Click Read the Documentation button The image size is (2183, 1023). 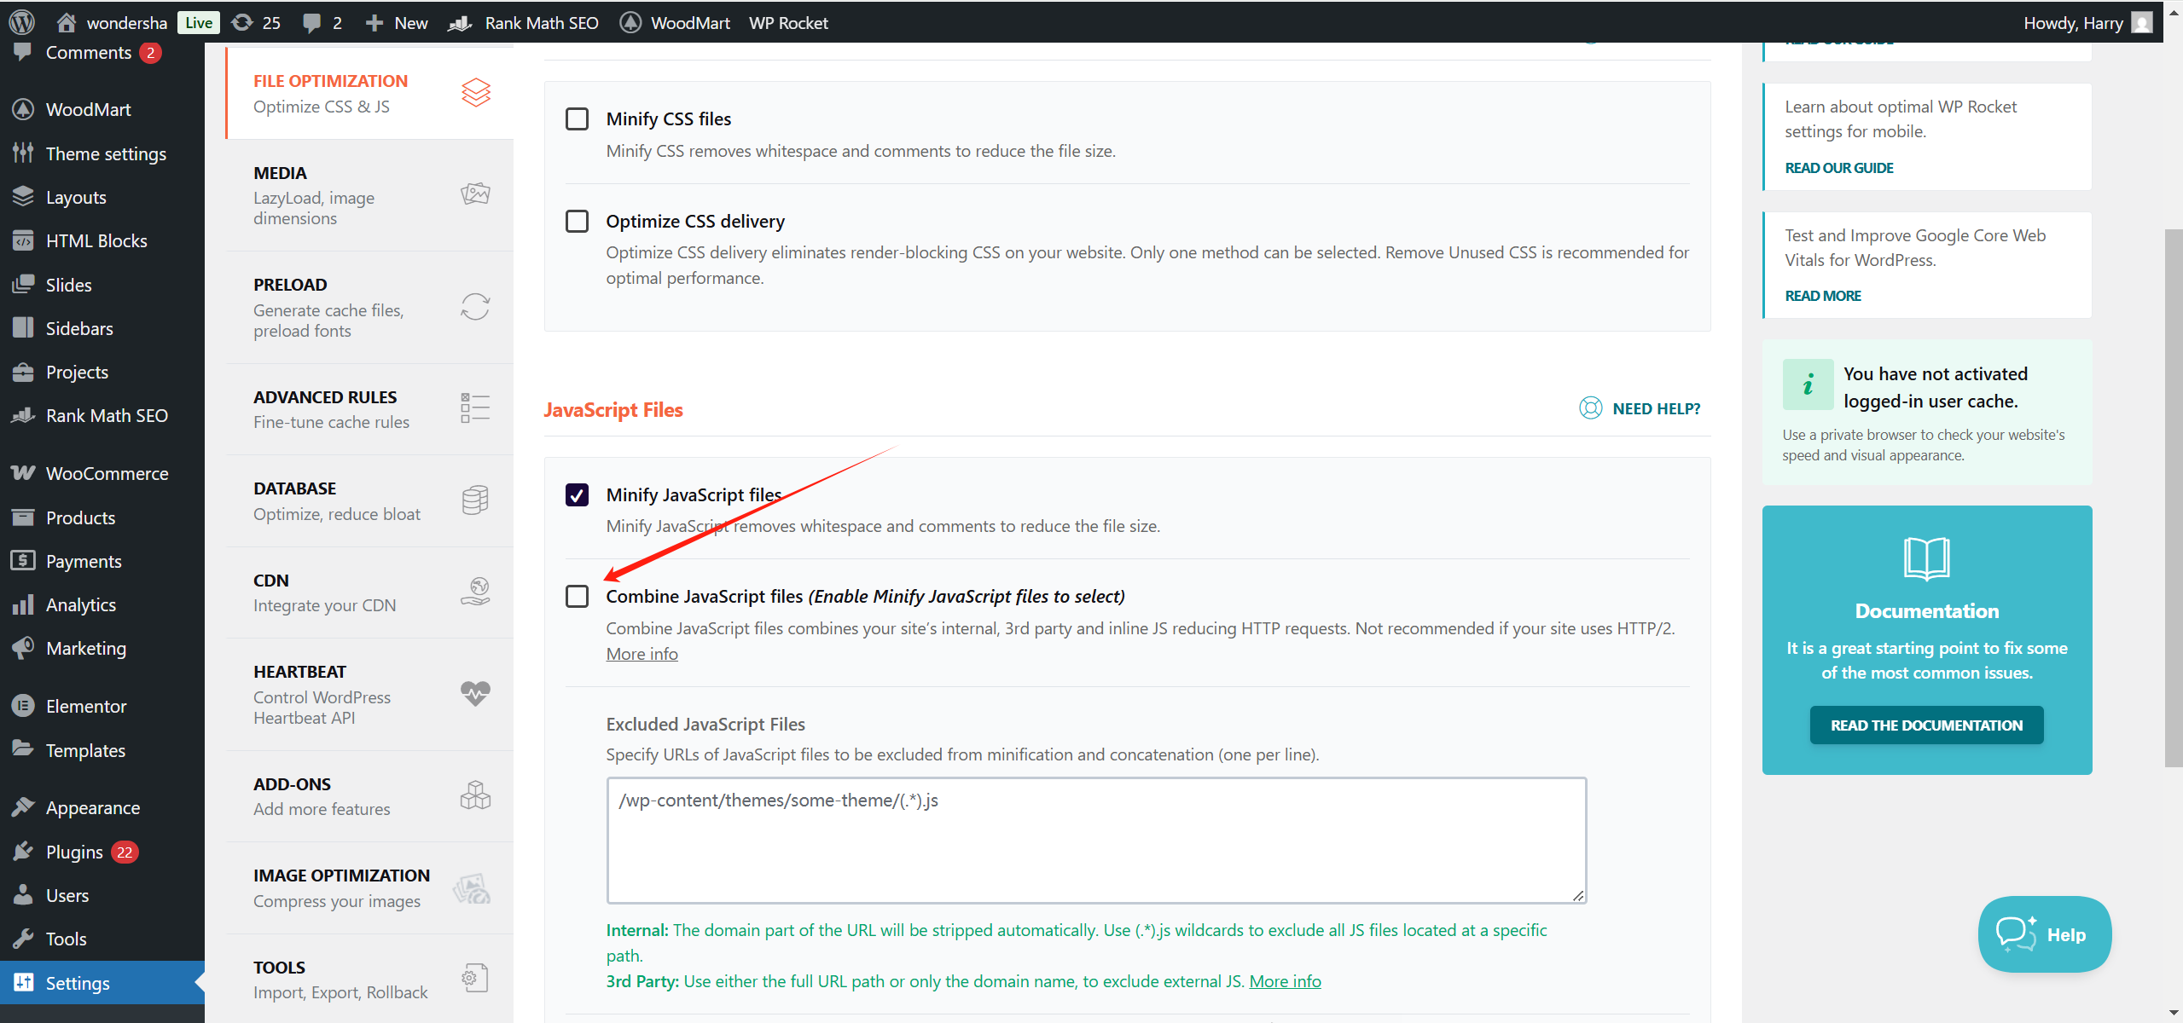coord(1926,725)
